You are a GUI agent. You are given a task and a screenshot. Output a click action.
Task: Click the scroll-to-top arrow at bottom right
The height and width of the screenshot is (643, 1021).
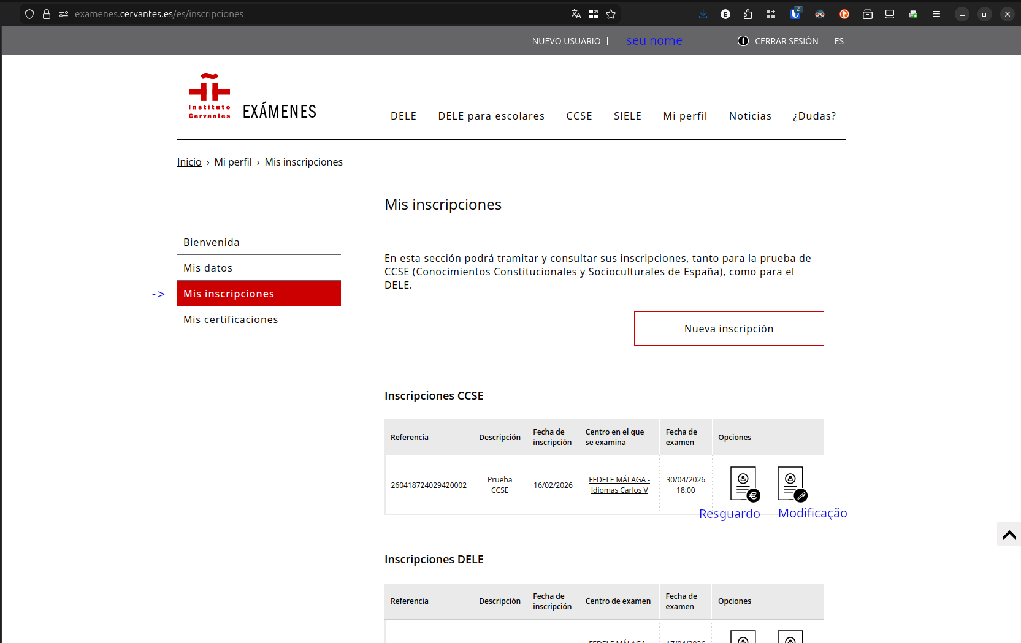1009,534
